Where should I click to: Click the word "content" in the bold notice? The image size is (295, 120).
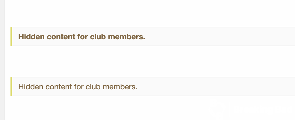[x=61, y=37]
